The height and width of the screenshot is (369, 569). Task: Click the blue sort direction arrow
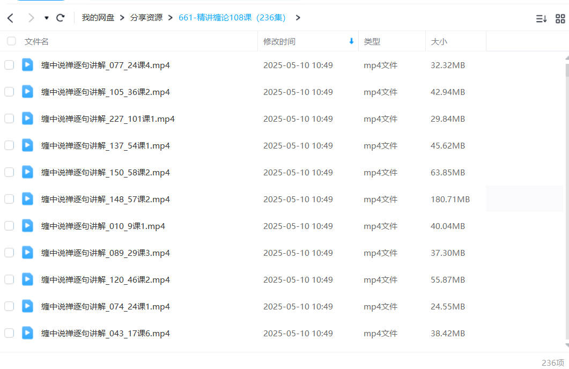click(351, 41)
